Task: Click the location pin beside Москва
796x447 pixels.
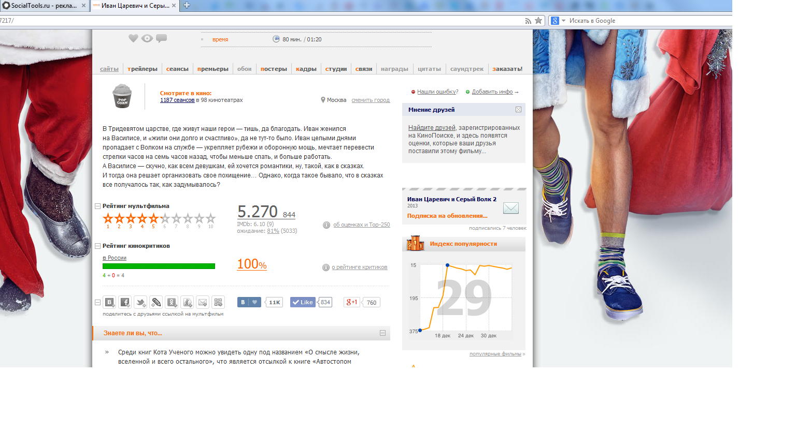Action: 323,100
